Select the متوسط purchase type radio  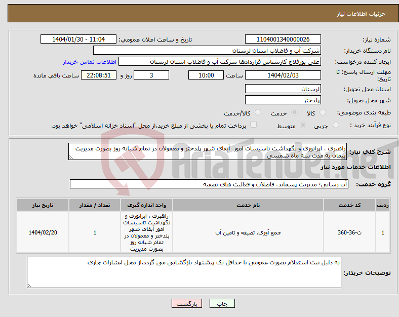[303, 125]
